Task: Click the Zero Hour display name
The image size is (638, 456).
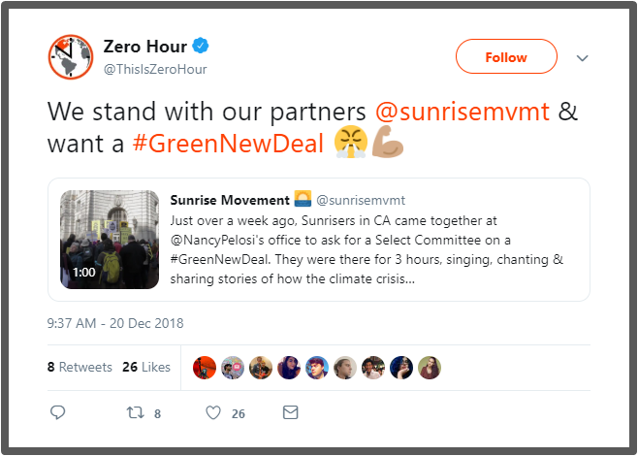Action: coord(145,47)
